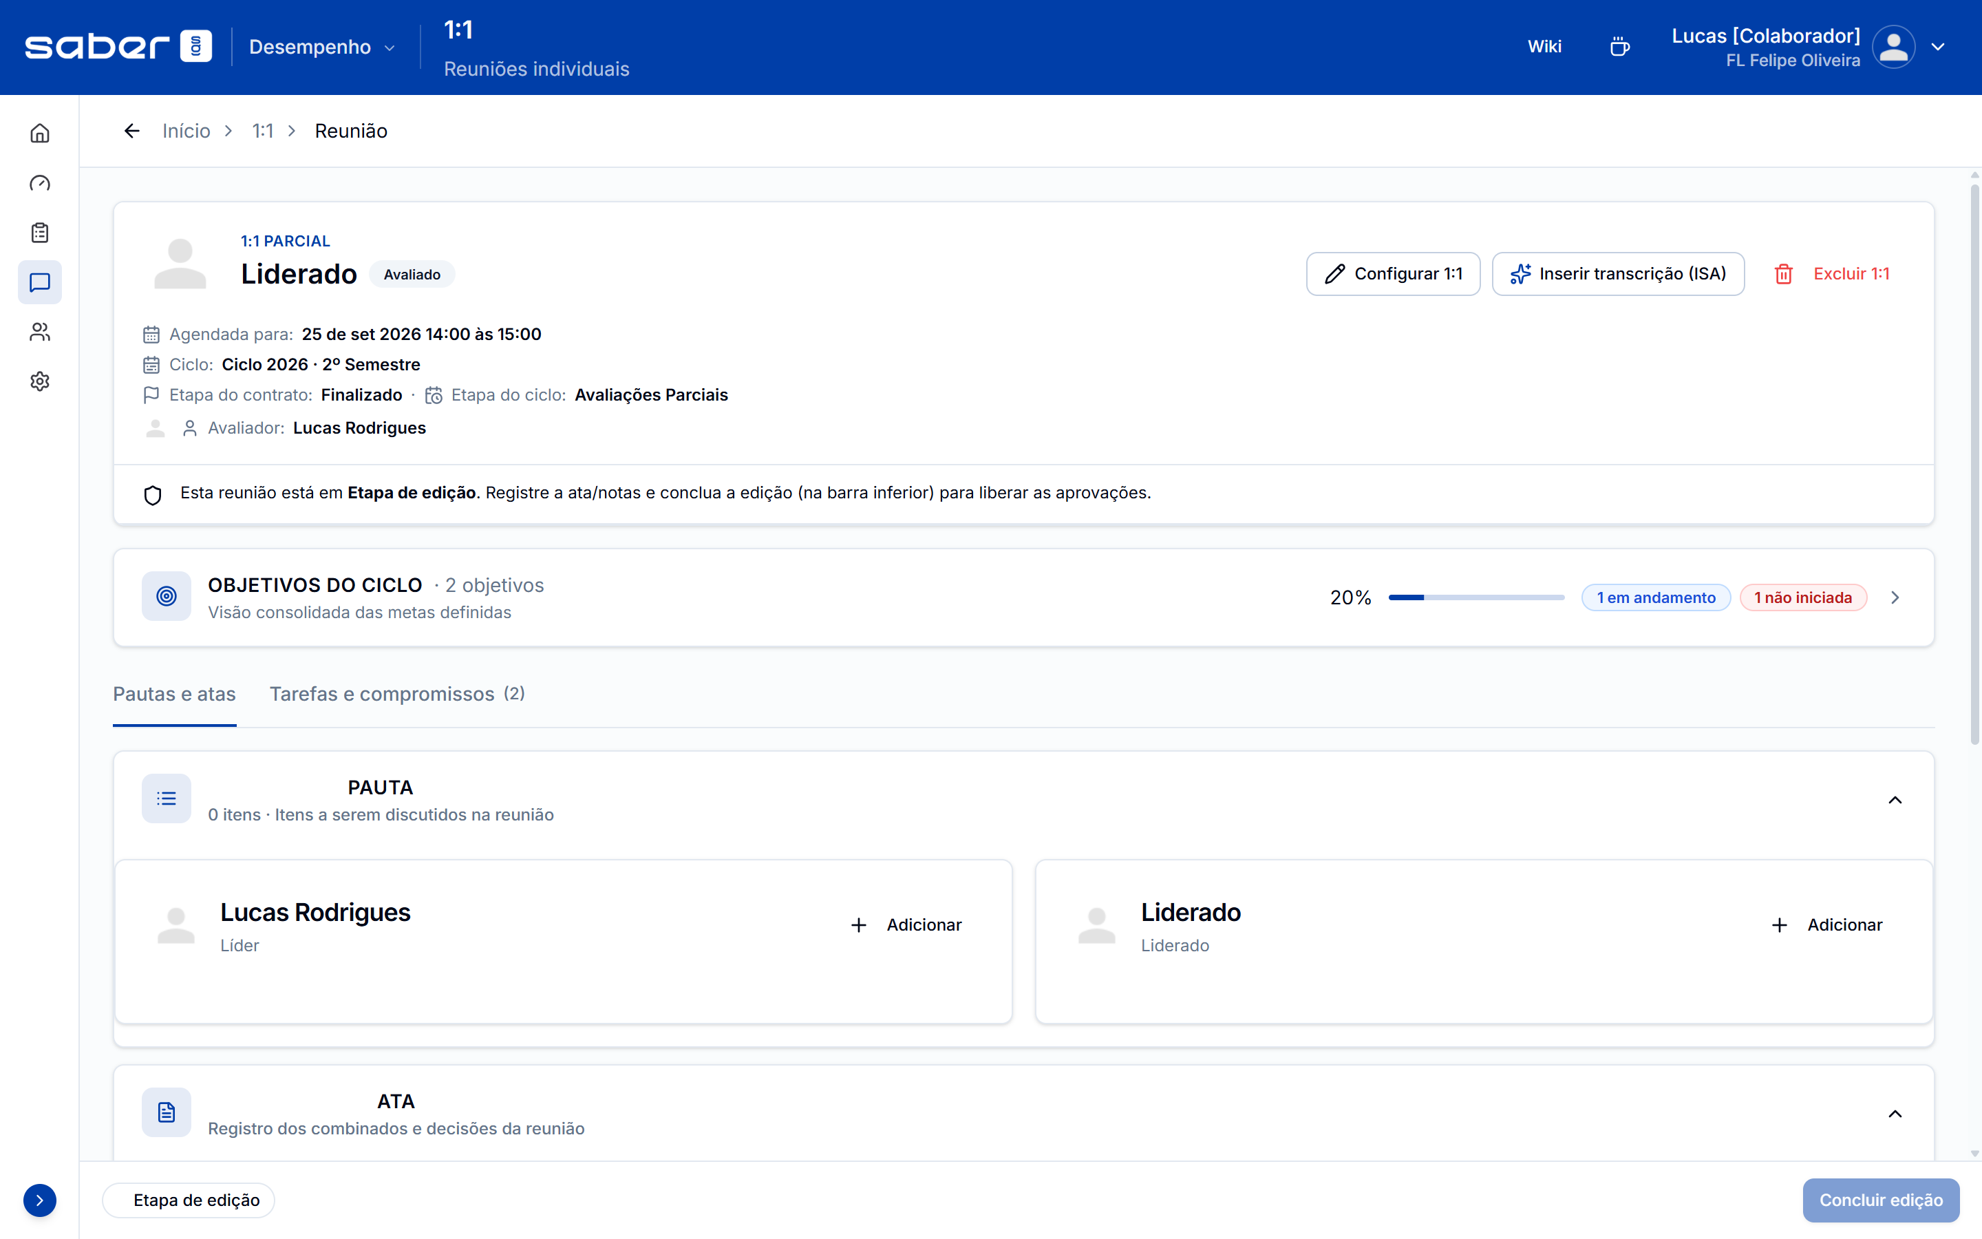Image resolution: width=1982 pixels, height=1239 pixels.
Task: Open the home icon in sidebar
Action: coord(39,133)
